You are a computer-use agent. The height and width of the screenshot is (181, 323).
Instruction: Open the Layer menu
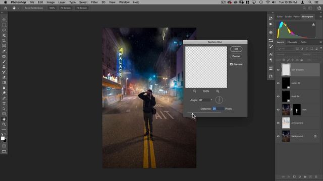tap(62, 2)
